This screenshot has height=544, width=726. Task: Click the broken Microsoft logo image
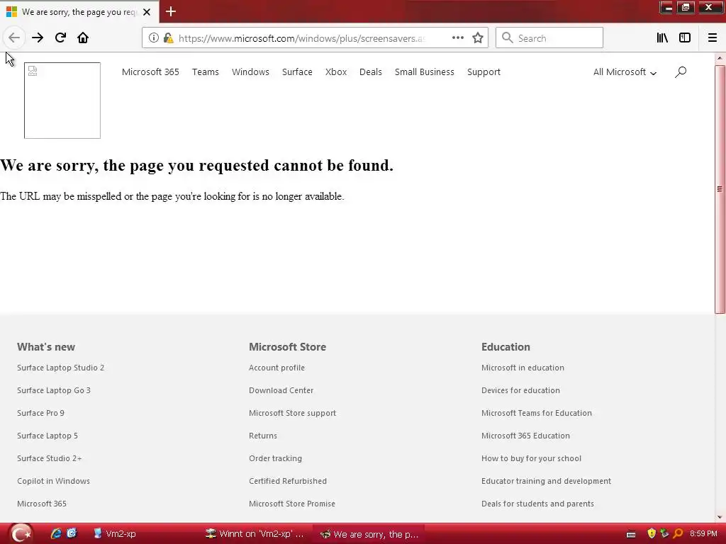click(62, 101)
